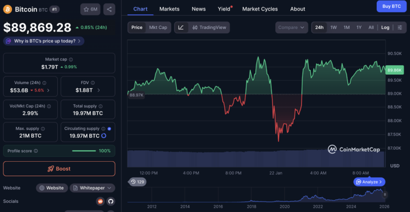
Task: Toggle the Log scale option
Action: [x=385, y=27]
